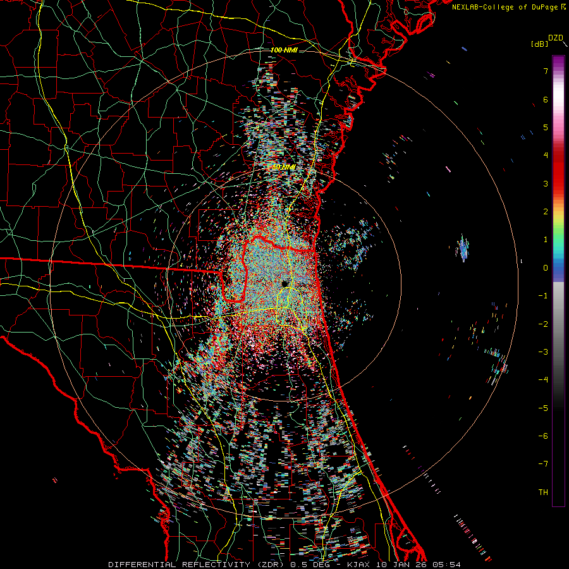
Task: Click the 100 NMI range ring label
Action: click(x=284, y=50)
